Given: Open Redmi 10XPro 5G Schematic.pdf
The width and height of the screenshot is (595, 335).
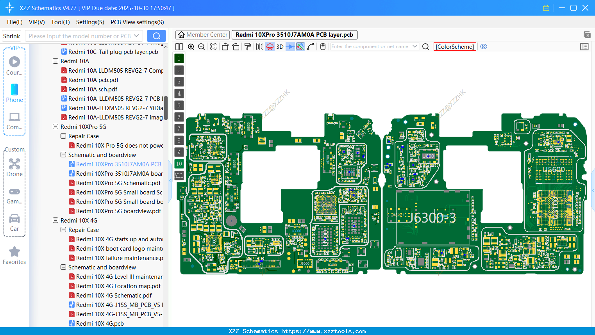Looking at the screenshot, I should (118, 183).
